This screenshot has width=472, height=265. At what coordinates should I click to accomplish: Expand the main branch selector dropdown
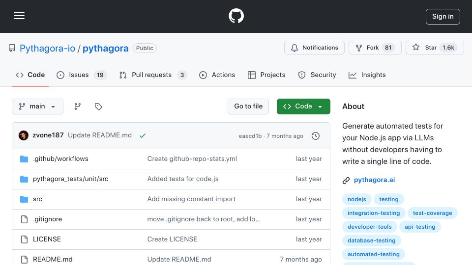click(x=38, y=106)
